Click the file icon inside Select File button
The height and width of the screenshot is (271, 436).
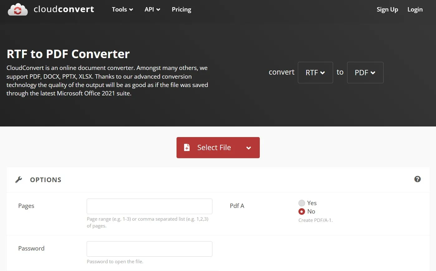[187, 147]
